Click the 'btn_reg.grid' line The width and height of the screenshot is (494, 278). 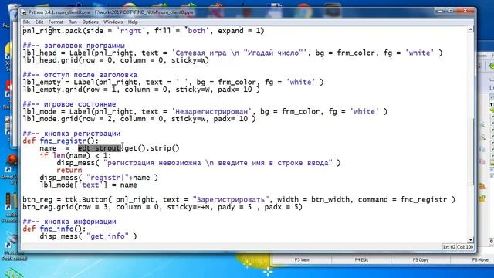pyautogui.click(x=162, y=207)
